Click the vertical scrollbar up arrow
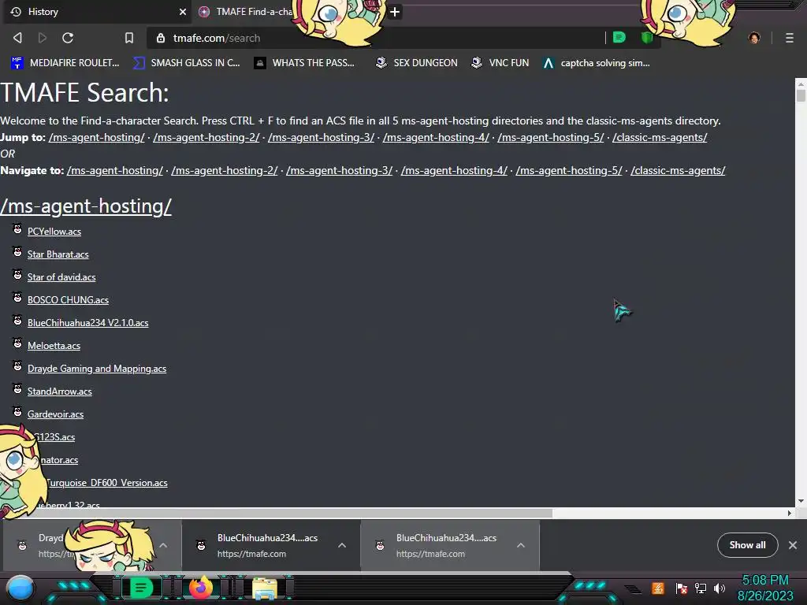The width and height of the screenshot is (807, 605). (801, 84)
